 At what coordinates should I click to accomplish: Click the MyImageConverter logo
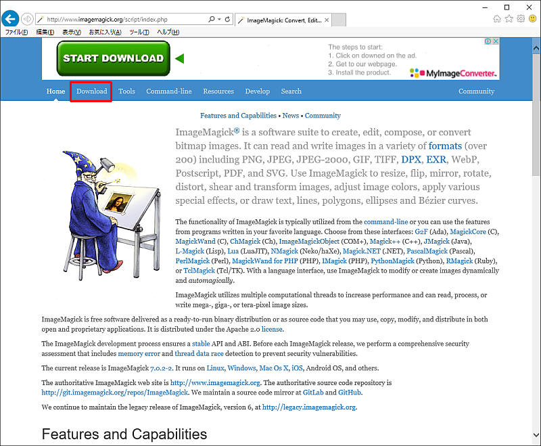[x=453, y=73]
